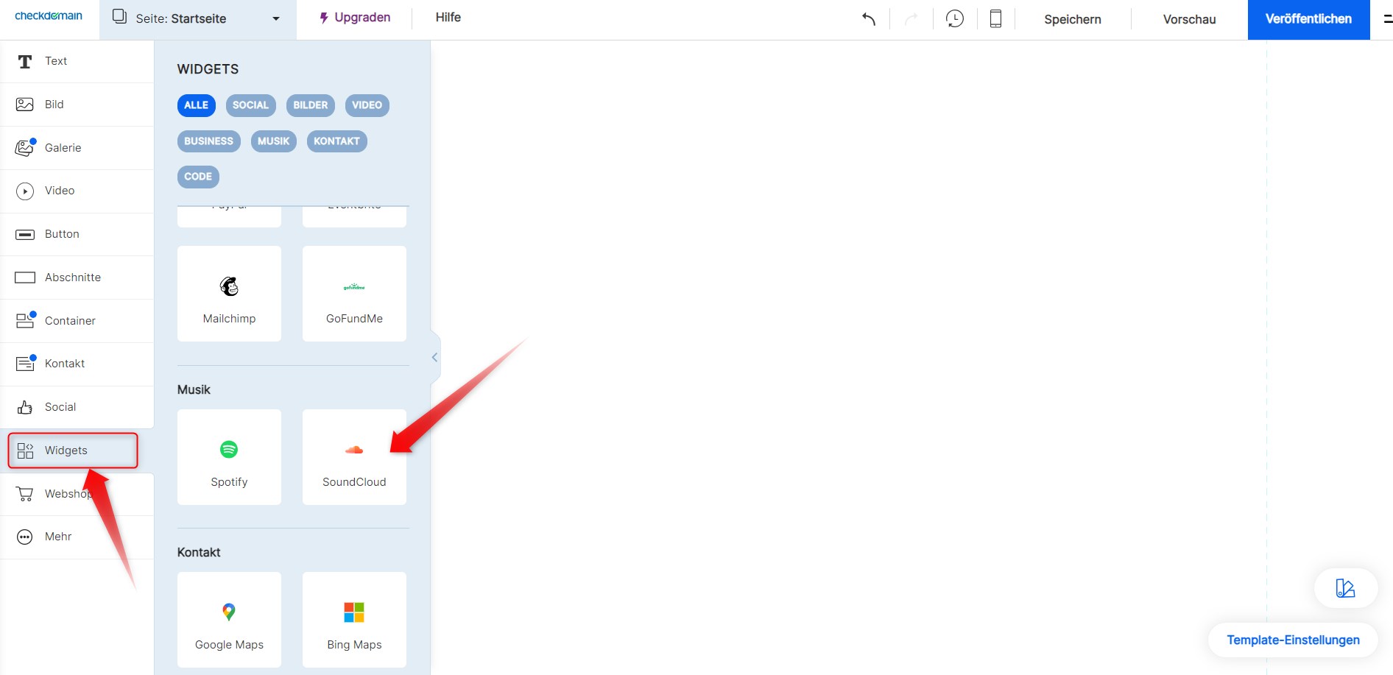The height and width of the screenshot is (675, 1393).
Task: Open the version history clock icon
Action: click(955, 19)
